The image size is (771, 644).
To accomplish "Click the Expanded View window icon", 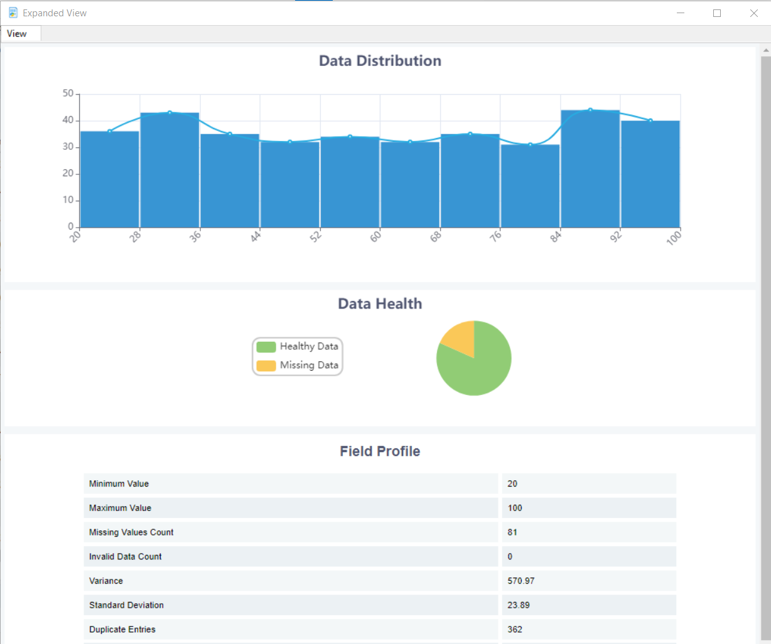I will (13, 13).
